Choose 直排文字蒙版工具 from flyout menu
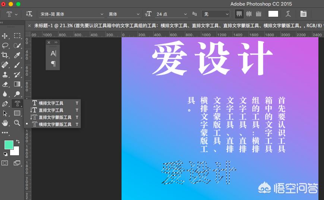The height and width of the screenshot is (200, 324). point(53,117)
